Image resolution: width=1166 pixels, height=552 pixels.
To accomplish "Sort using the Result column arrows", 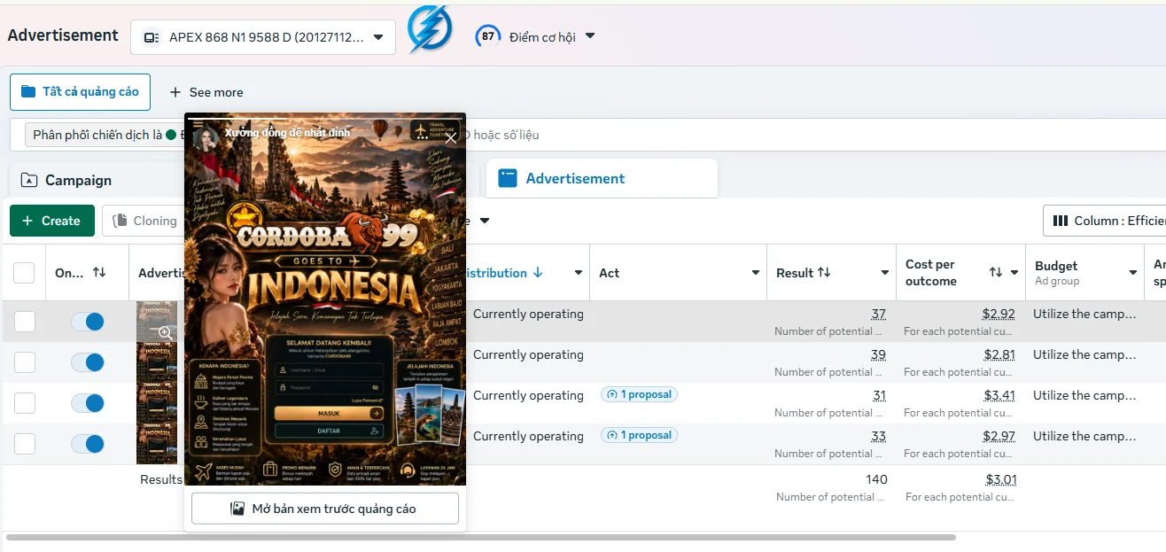I will pyautogui.click(x=824, y=273).
